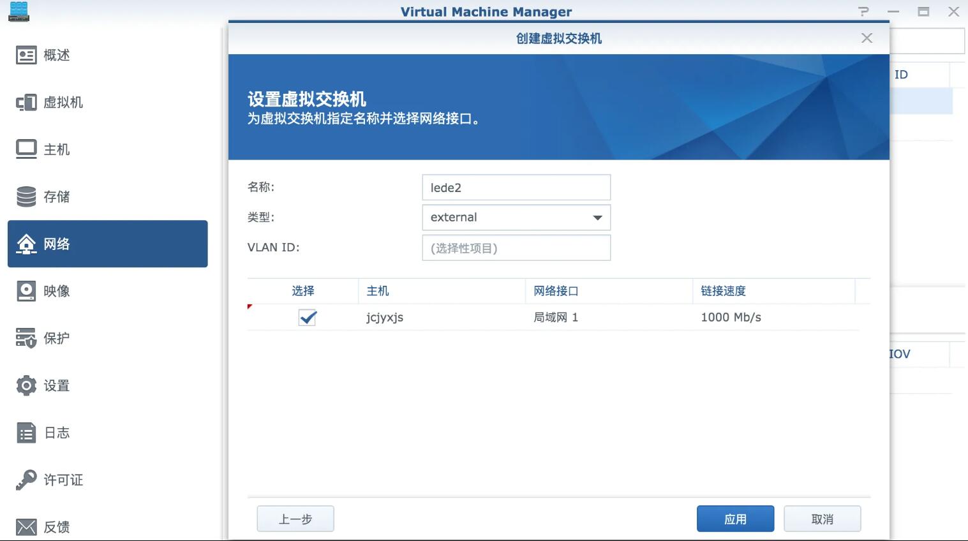Image resolution: width=968 pixels, height=541 pixels.
Task: Click the Image (映像) sidebar icon
Action: pyautogui.click(x=26, y=291)
